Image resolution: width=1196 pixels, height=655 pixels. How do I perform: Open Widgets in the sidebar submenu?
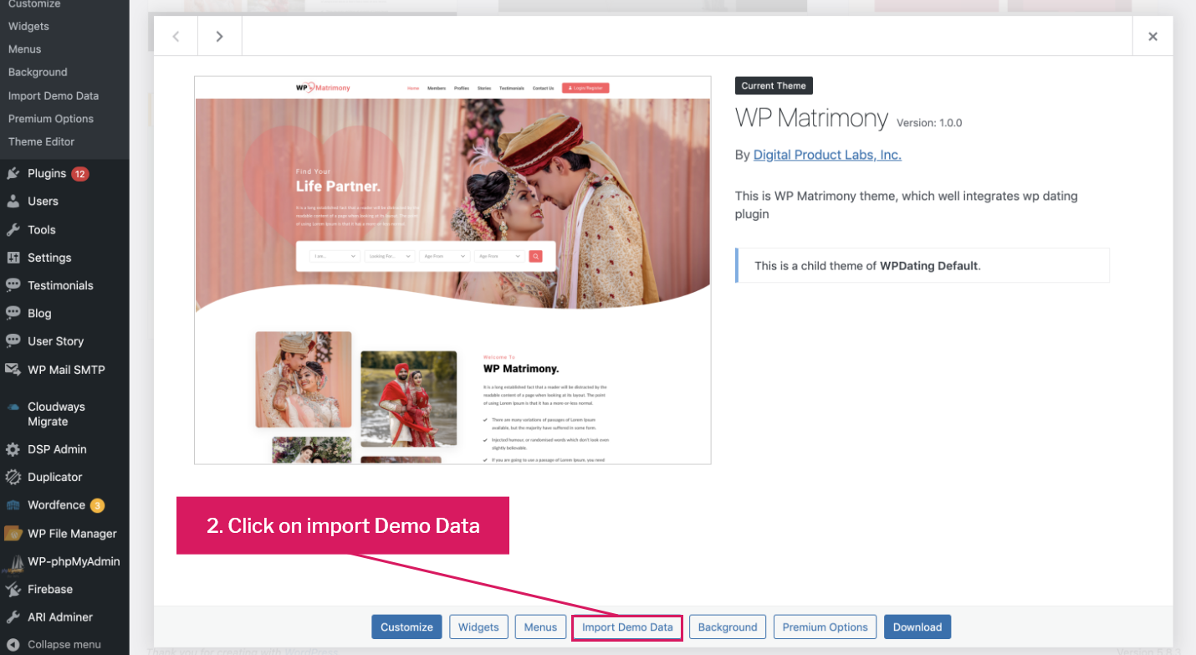coord(28,27)
